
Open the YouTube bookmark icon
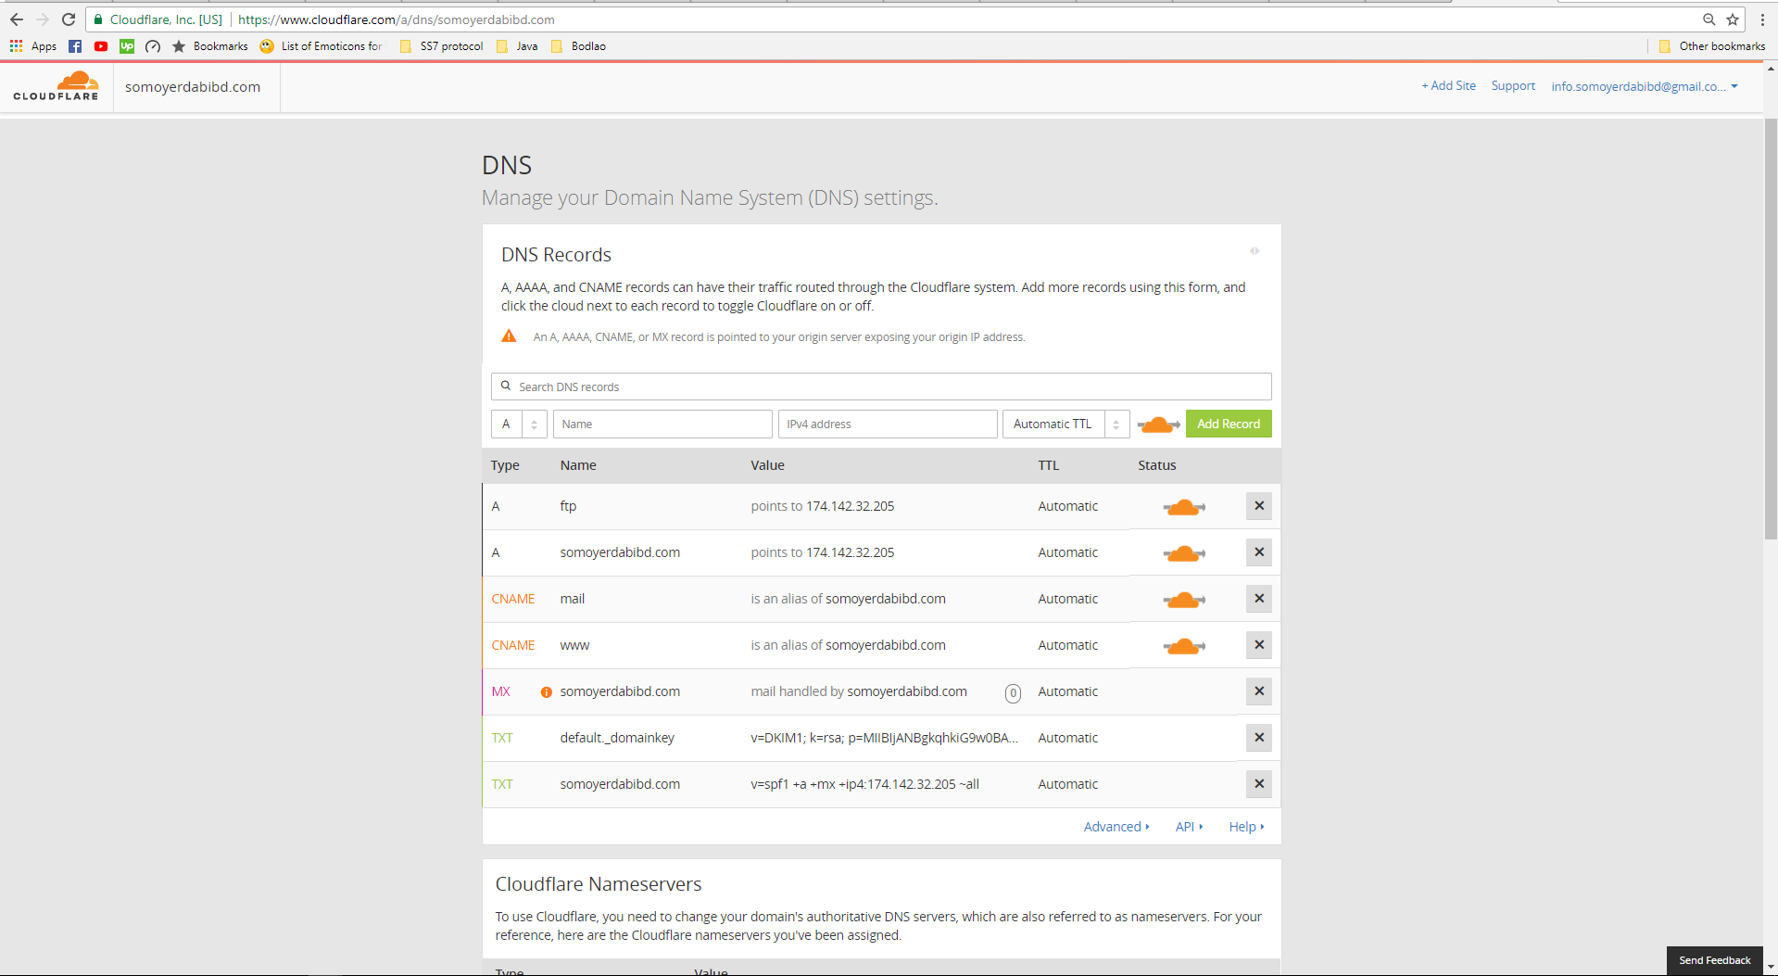tap(101, 46)
